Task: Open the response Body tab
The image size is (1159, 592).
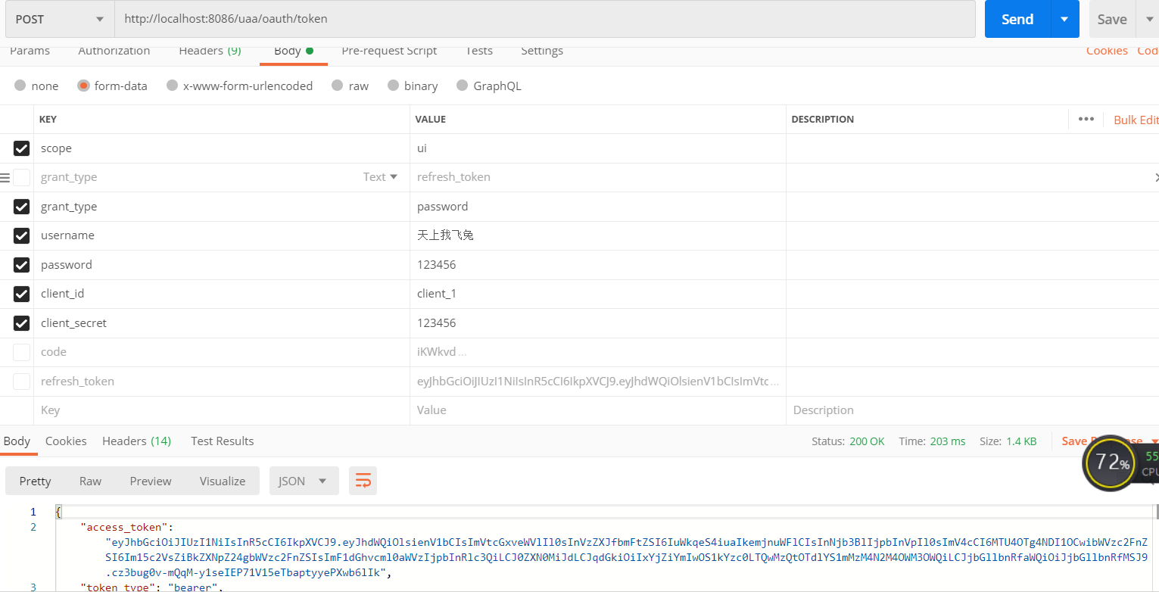Action: tap(17, 441)
